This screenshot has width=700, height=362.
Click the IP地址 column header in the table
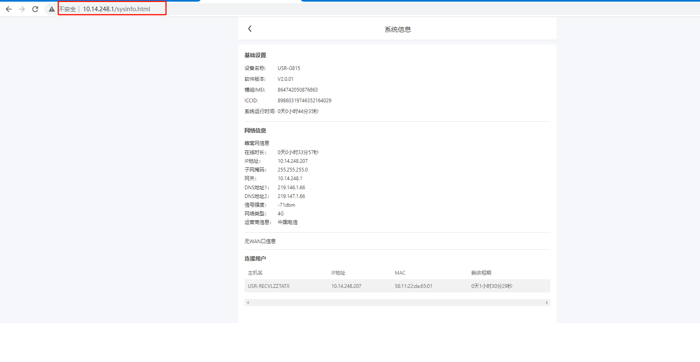click(338, 273)
